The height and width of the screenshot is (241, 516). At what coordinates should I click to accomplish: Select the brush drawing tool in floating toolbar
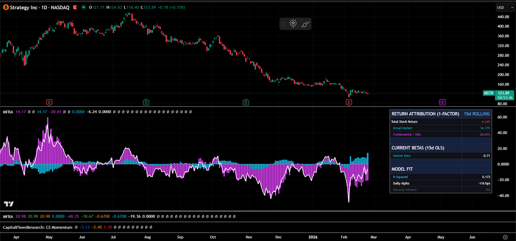coord(305,24)
